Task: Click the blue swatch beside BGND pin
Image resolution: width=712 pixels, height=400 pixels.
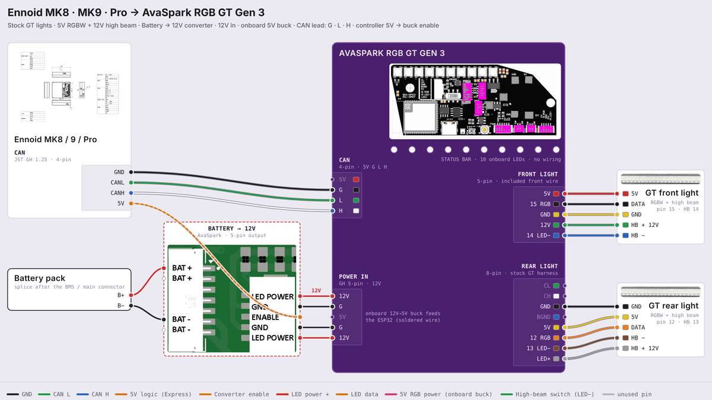Action: click(556, 317)
